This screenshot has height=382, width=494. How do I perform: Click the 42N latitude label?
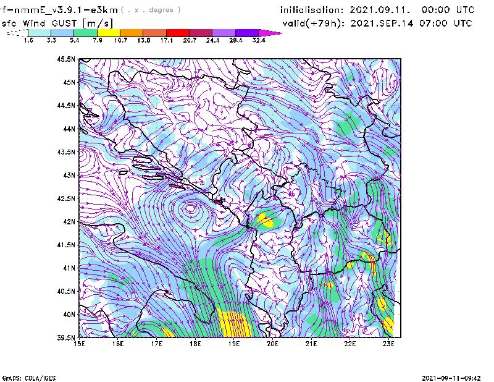pyautogui.click(x=69, y=222)
